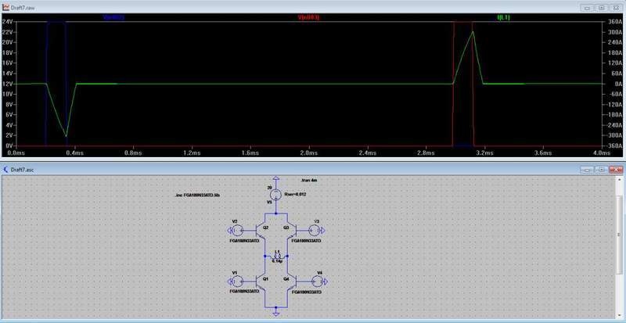Select the inductor L1 symbol

(276, 256)
